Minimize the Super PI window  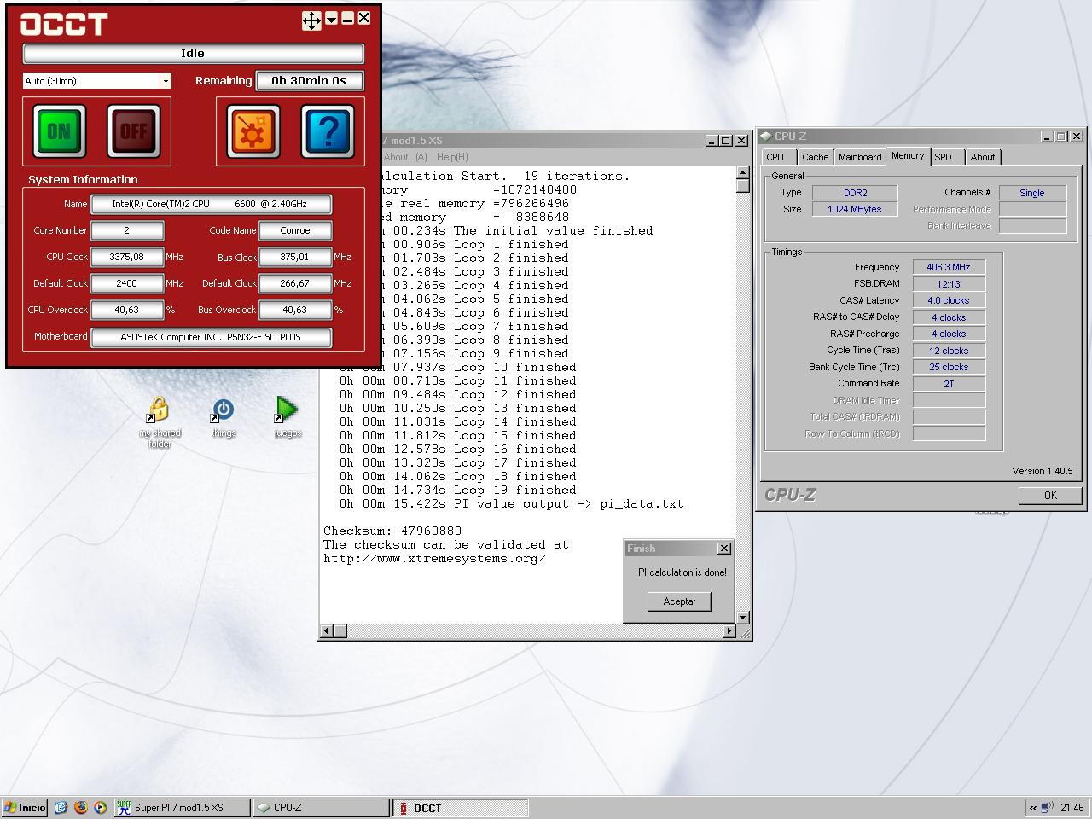coord(712,141)
